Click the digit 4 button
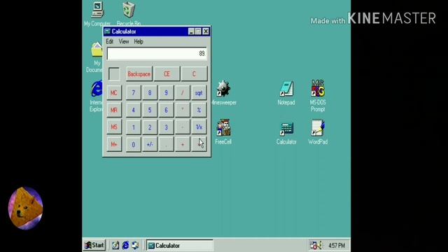Screen dimensions: 448x252 coord(134,110)
